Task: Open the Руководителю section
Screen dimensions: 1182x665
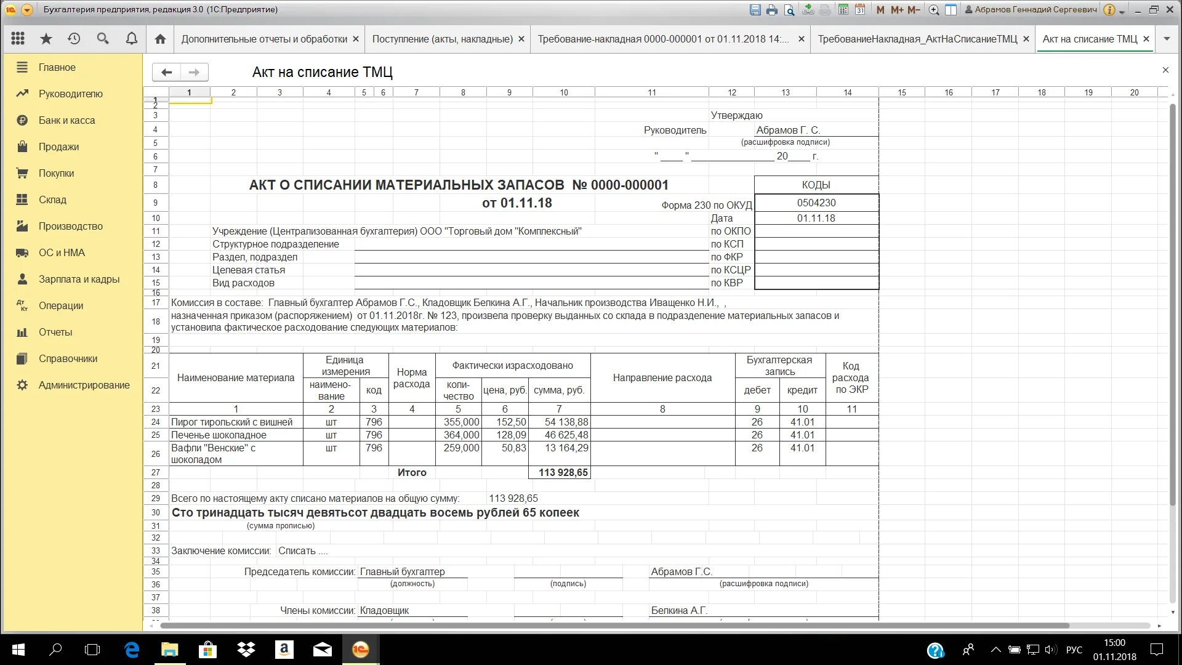Action: 72,94
